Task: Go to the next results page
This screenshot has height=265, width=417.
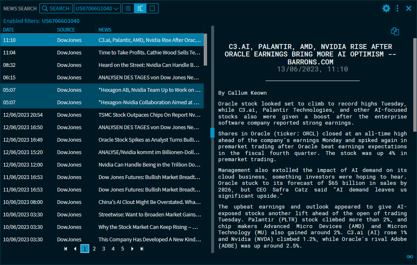Action: pos(132,249)
